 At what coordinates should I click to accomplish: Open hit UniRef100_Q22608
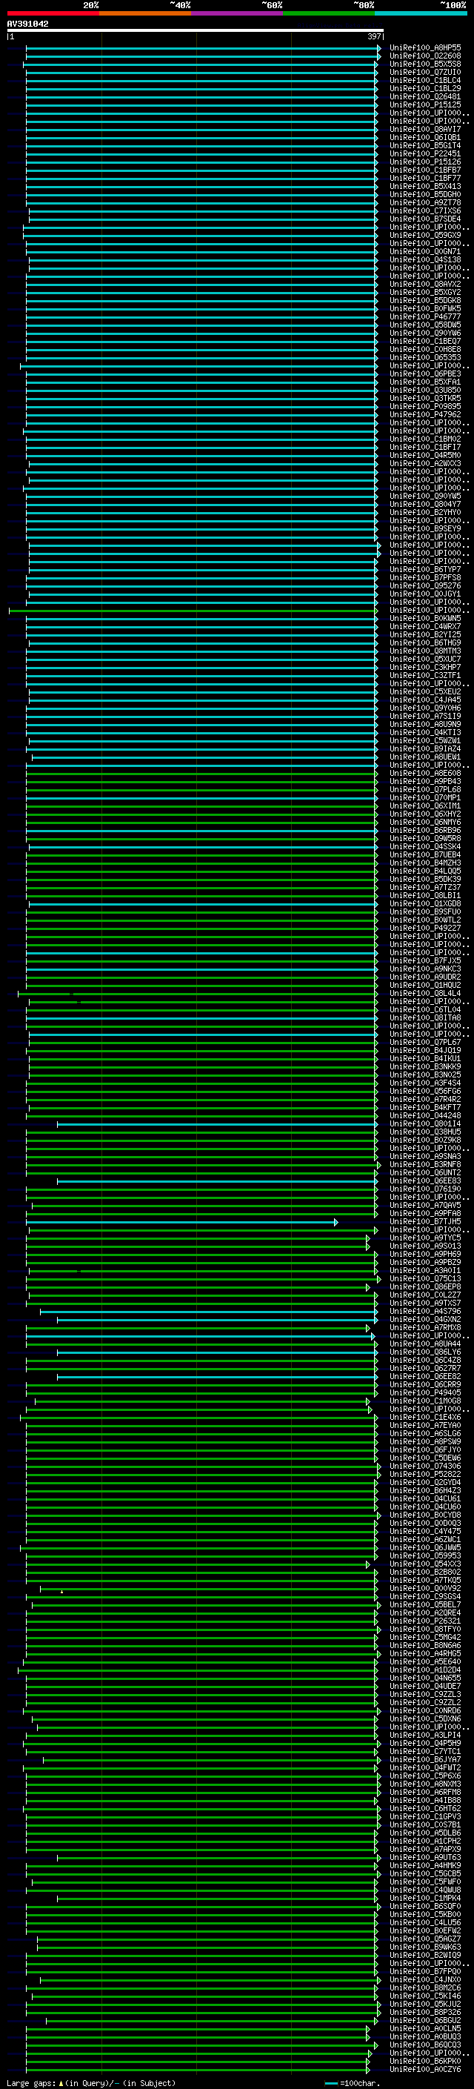coord(425,56)
